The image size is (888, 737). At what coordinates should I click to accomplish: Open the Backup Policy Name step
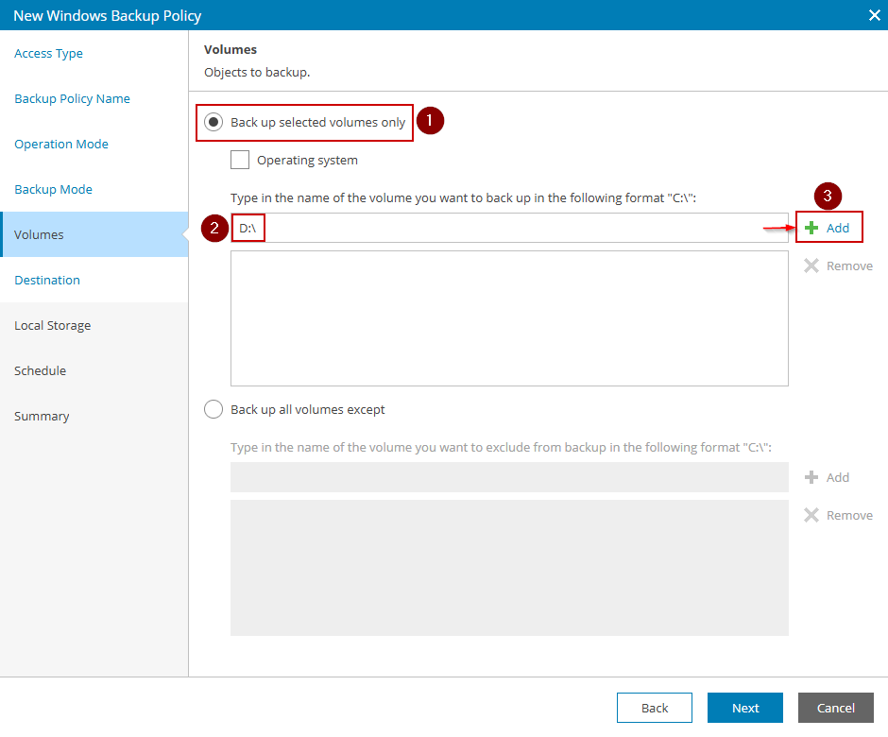click(x=72, y=99)
